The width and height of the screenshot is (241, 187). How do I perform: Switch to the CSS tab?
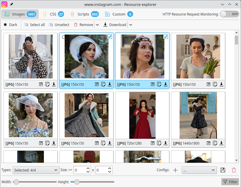(53, 14)
